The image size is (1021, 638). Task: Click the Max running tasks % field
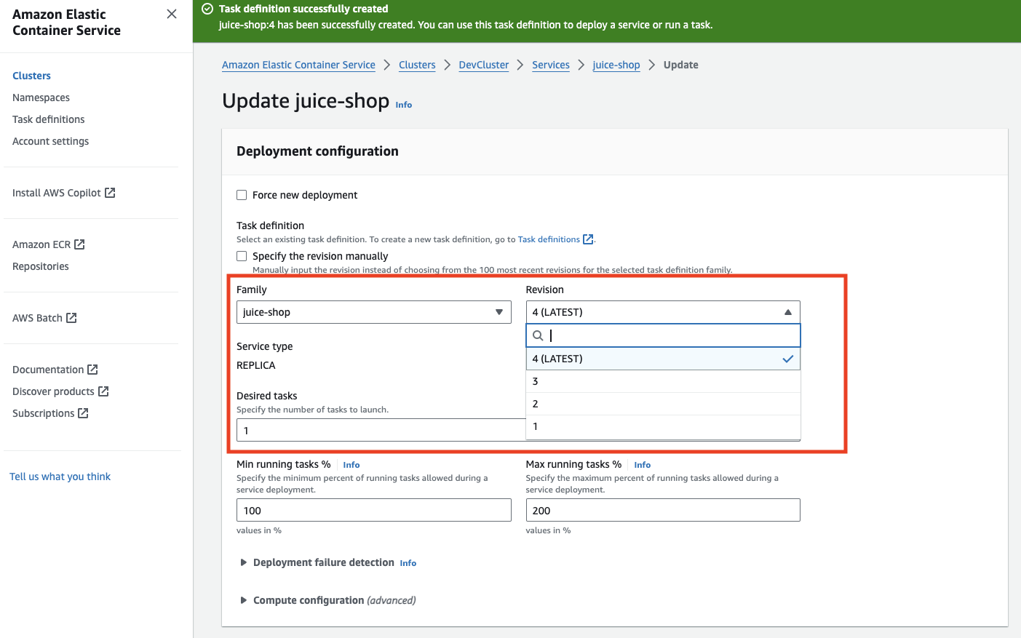pos(662,511)
